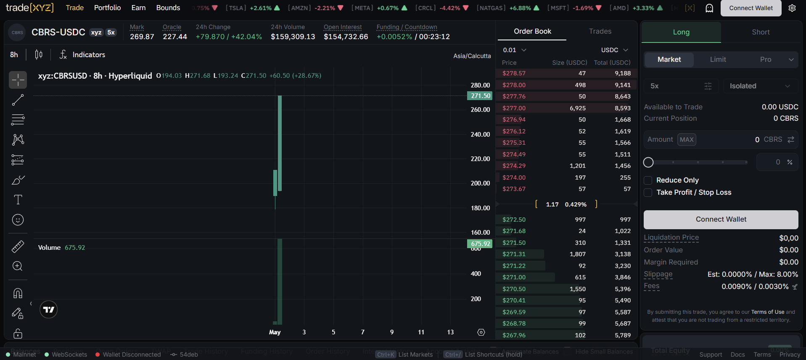Open the forecasting position tool

click(x=18, y=160)
